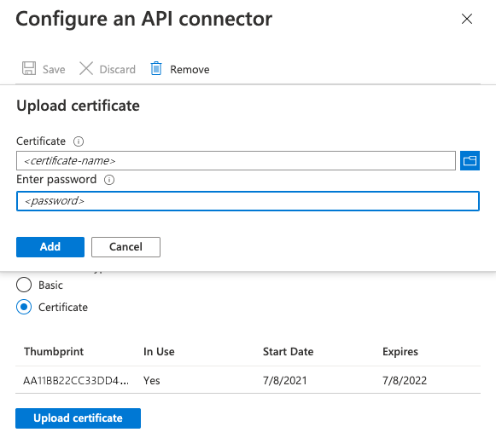
Task: Click the 7/8/2021 start date cell
Action: click(284, 381)
